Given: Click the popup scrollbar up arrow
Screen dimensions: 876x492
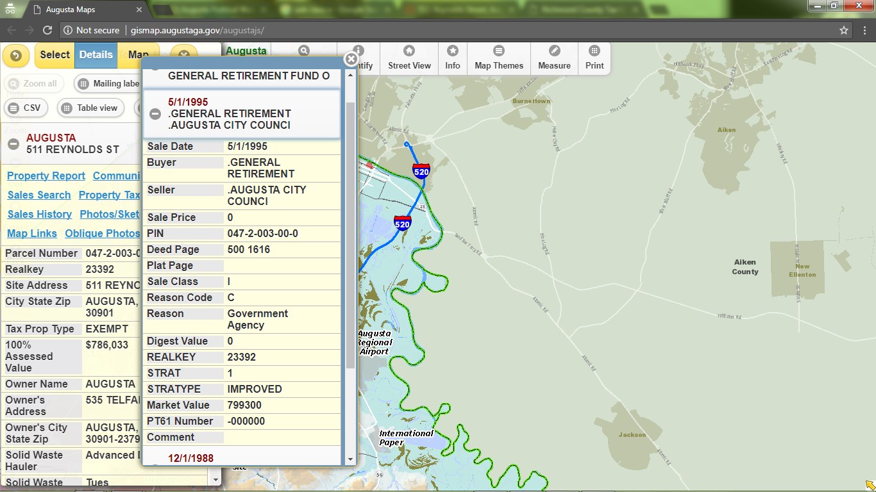Looking at the screenshot, I should click(350, 75).
